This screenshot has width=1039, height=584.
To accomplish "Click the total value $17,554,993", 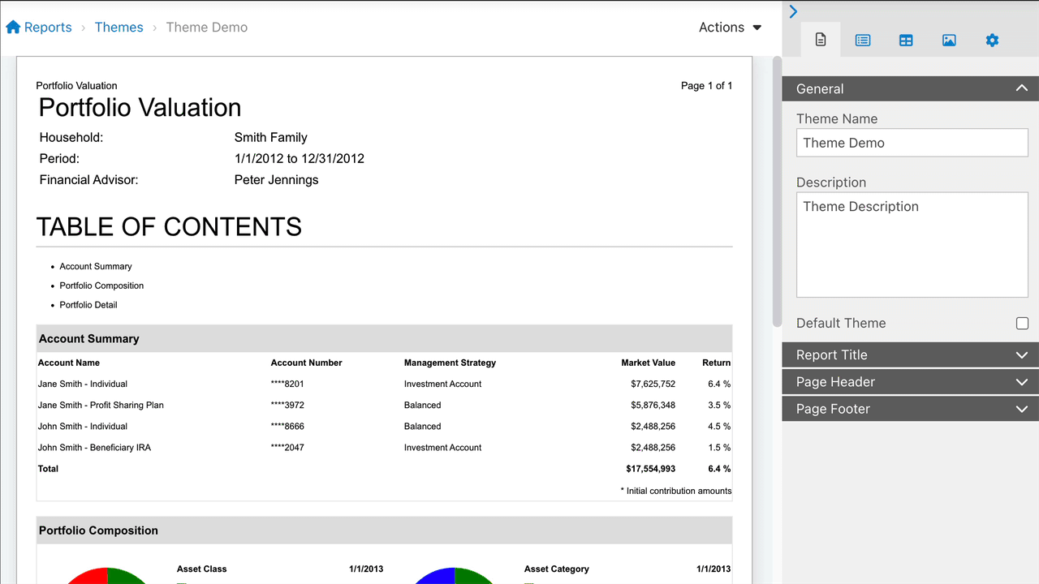I will tap(650, 468).
